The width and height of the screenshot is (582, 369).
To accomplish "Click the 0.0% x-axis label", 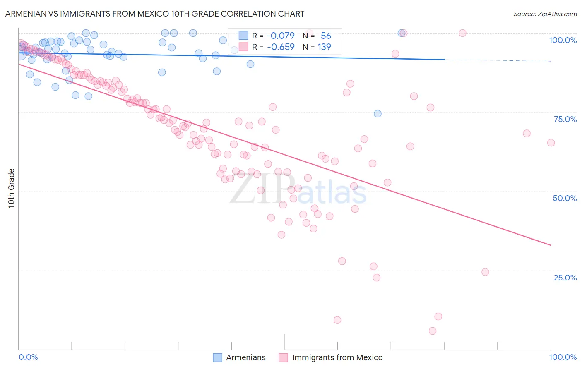I will tap(29, 357).
